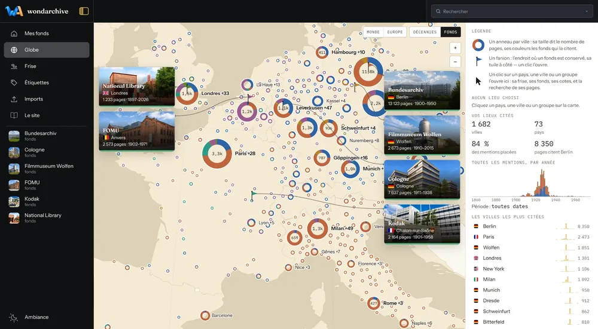The image size is (598, 329).
Task: Open Filmmuseum Wolfen fonds in sidebar
Action: tap(47, 169)
